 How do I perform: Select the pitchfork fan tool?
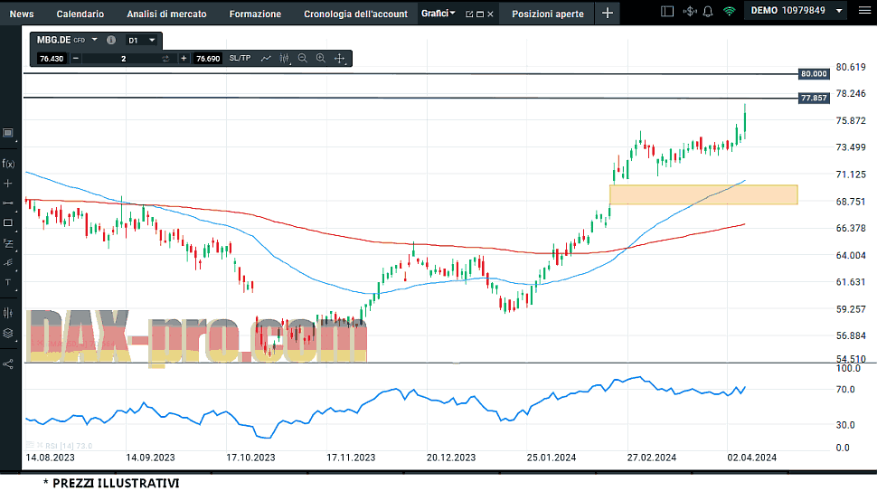(8, 263)
